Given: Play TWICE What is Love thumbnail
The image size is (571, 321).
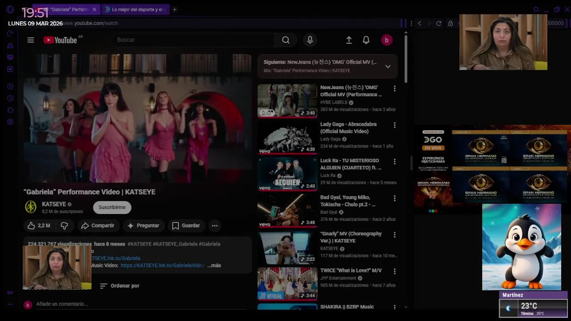Looking at the screenshot, I should [287, 284].
